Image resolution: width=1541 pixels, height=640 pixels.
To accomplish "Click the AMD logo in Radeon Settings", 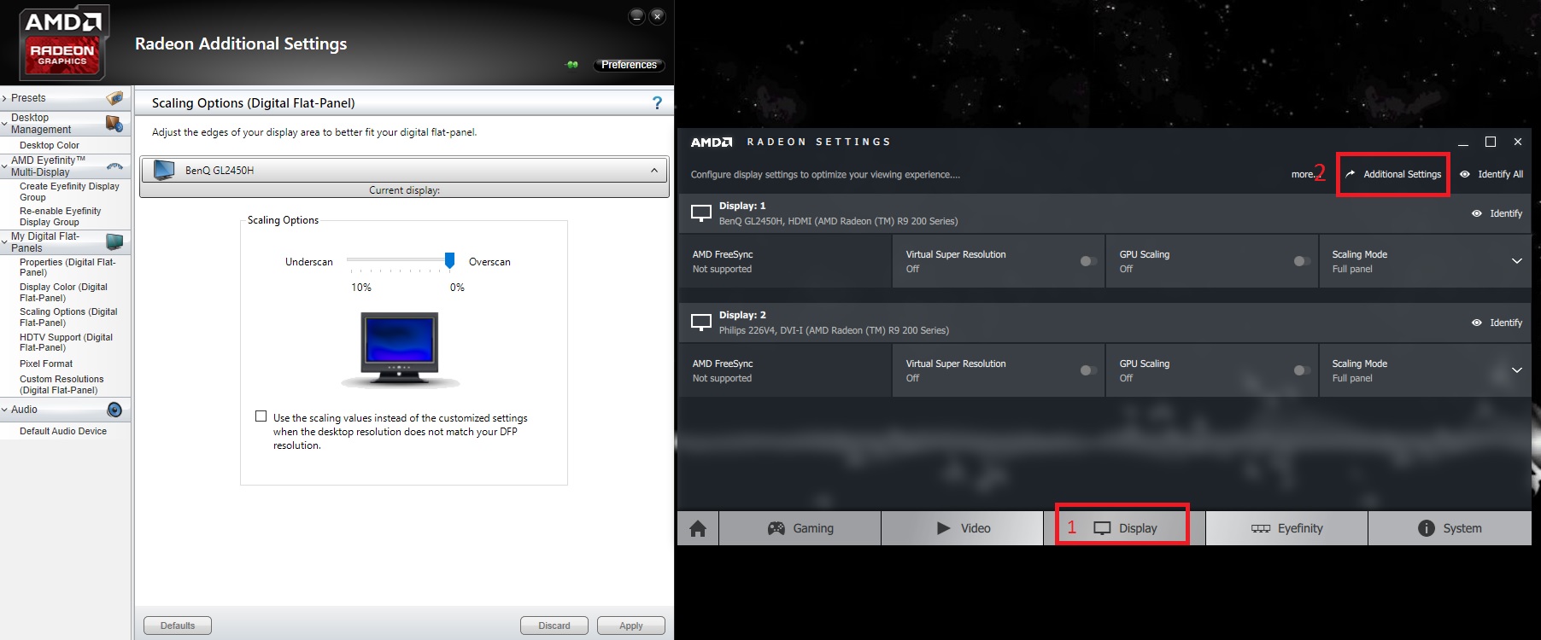I will click(x=712, y=142).
